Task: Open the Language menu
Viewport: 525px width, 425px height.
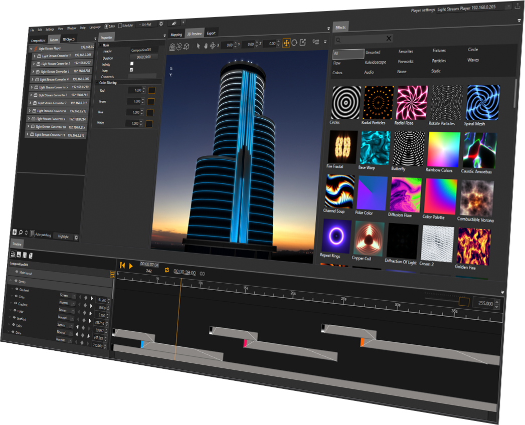Action: click(95, 27)
